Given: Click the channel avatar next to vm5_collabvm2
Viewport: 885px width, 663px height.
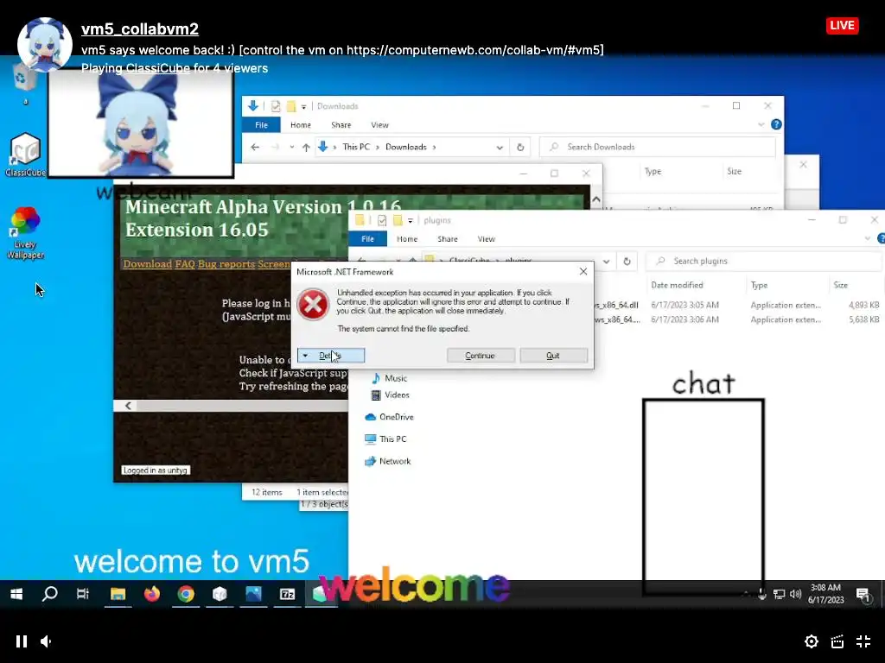Looking at the screenshot, I should [x=45, y=45].
